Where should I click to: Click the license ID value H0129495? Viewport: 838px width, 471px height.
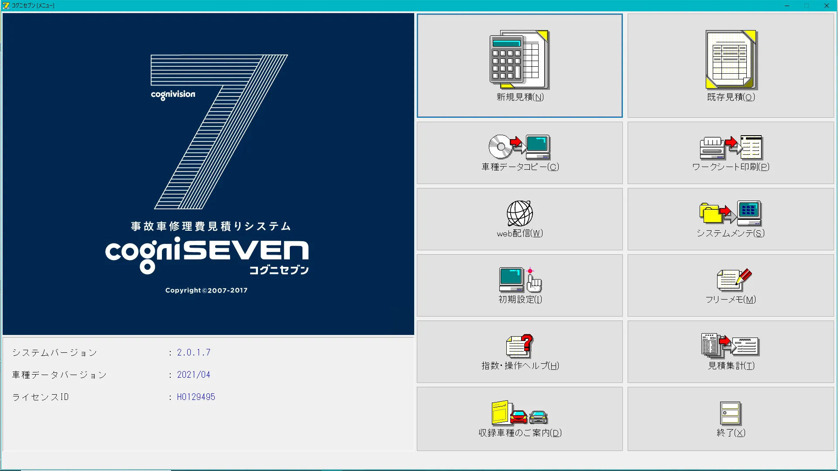(196, 397)
